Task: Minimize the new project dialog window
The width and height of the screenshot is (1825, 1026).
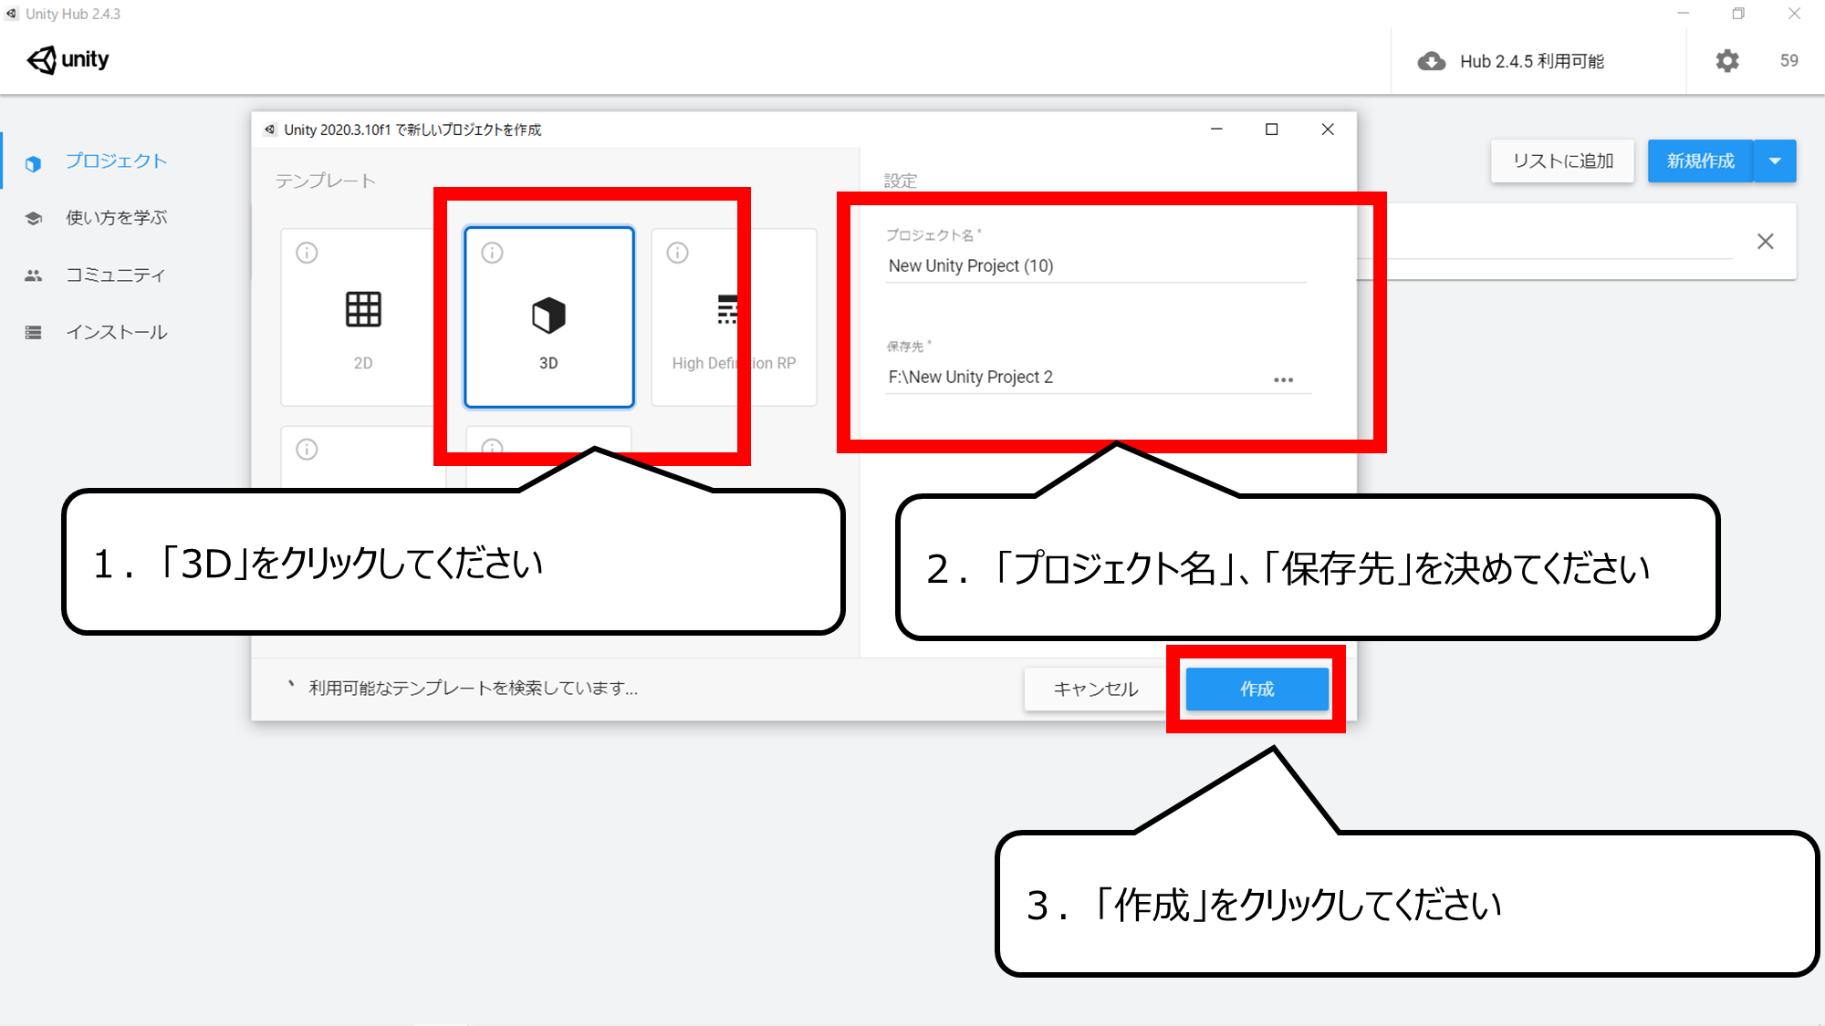Action: (x=1216, y=130)
